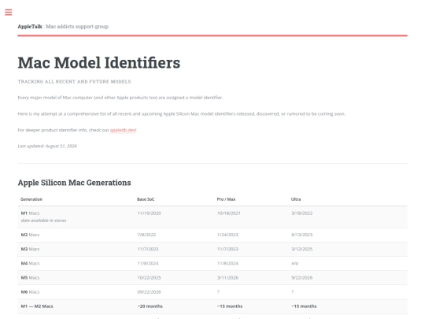Click the Tracking All Recent subtitle
This screenshot has width=425, height=319.
pyautogui.click(x=74, y=82)
